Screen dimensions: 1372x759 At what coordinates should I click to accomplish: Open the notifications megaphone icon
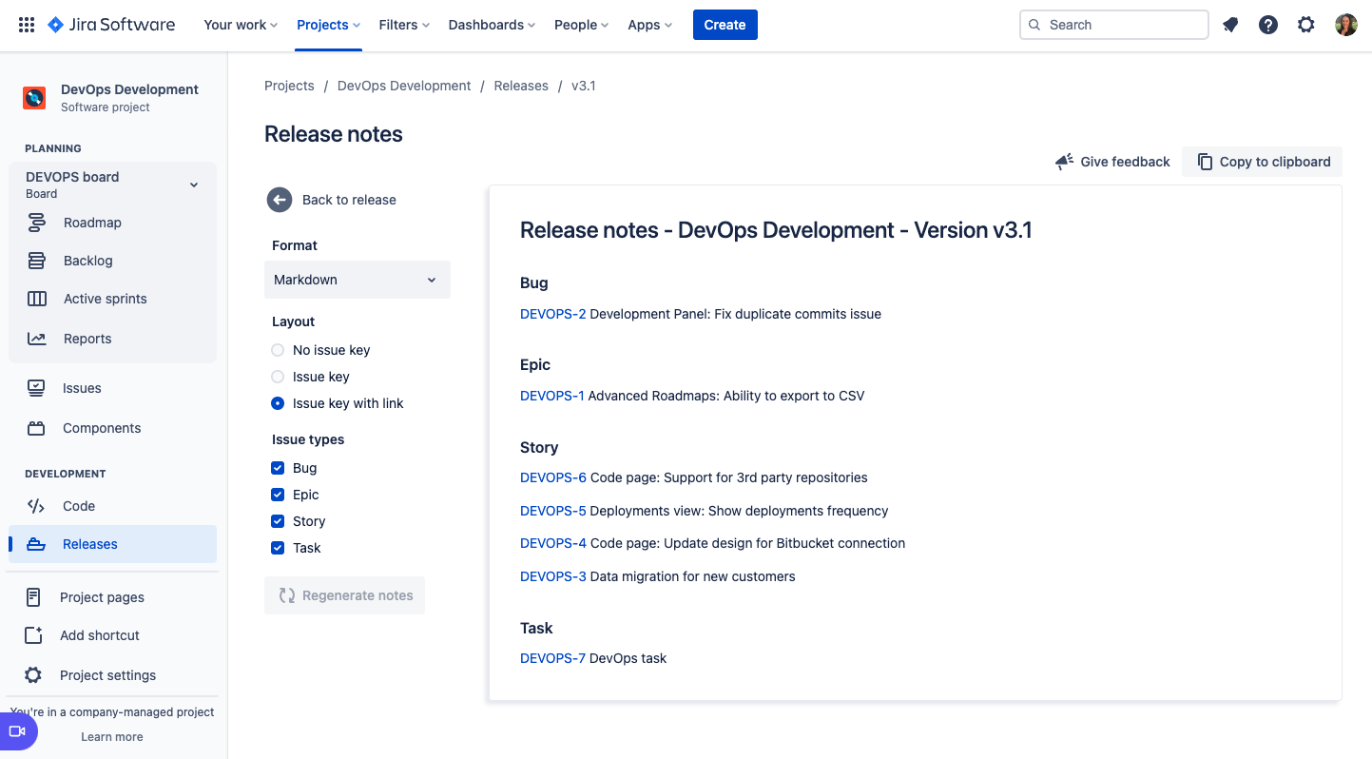1230,25
